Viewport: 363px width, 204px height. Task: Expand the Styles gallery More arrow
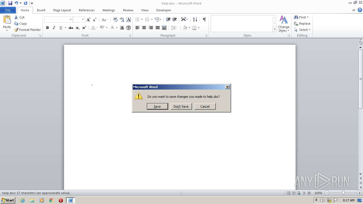click(x=275, y=29)
